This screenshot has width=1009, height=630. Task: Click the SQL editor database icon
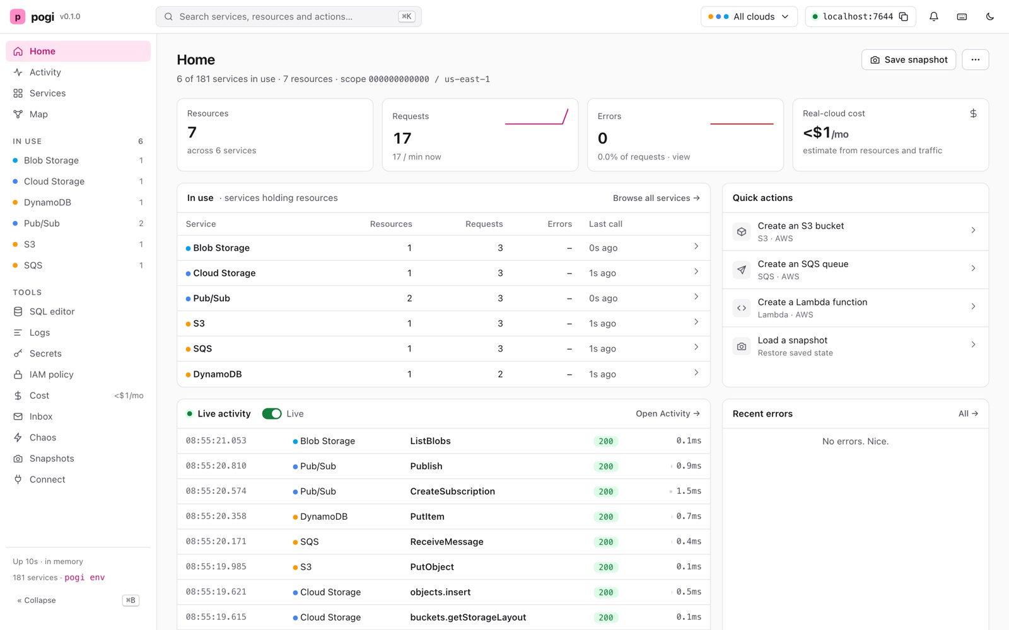point(18,311)
